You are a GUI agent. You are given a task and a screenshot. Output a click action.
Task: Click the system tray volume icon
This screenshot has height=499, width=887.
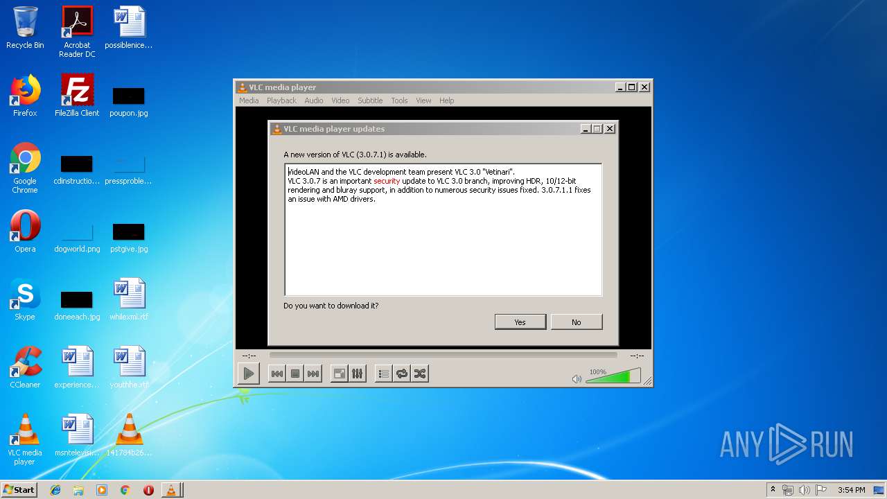pos(805,490)
